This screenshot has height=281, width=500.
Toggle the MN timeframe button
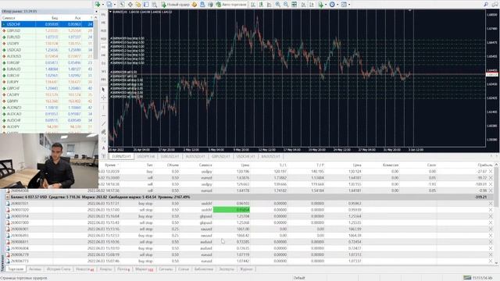103,80
